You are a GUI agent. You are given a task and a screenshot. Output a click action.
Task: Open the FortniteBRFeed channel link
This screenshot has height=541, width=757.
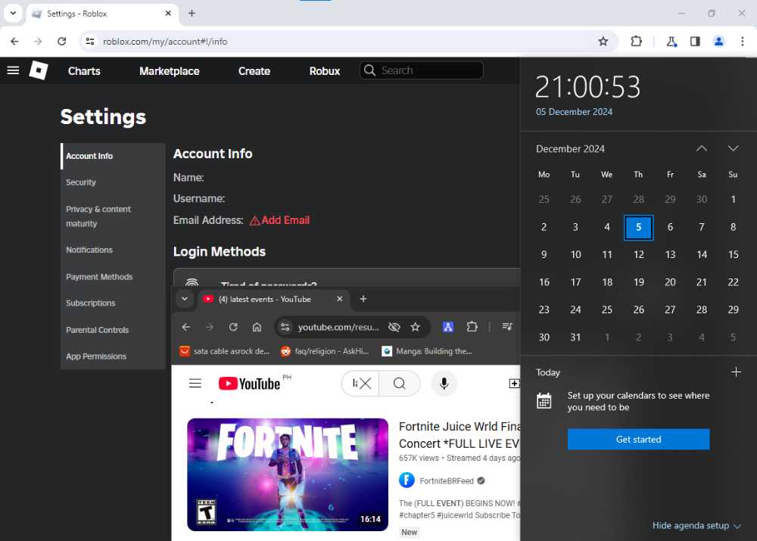point(447,481)
